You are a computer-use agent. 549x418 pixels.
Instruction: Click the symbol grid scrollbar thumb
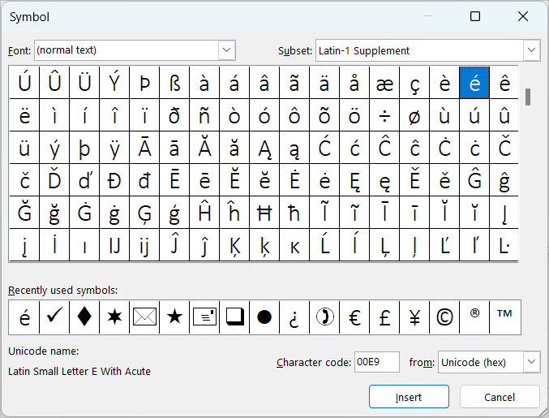pos(528,97)
